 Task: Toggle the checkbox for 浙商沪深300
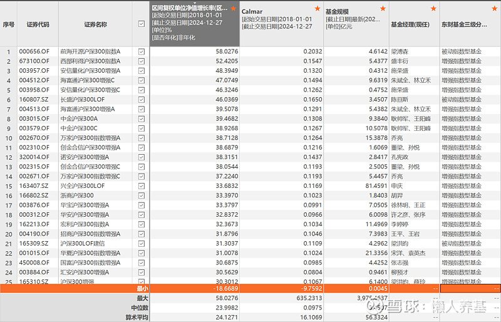tap(142, 195)
